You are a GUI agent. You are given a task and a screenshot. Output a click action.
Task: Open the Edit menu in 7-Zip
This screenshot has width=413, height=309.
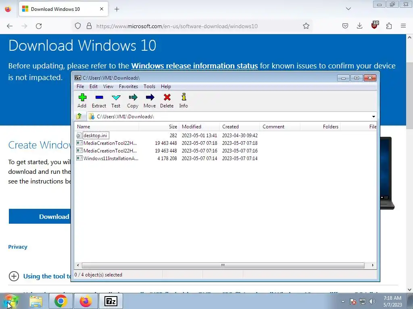tap(94, 87)
